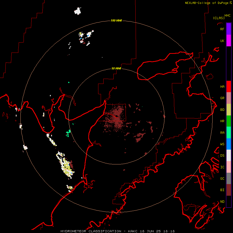Click the DS legend label
233x233 pixels.
pos(222,156)
